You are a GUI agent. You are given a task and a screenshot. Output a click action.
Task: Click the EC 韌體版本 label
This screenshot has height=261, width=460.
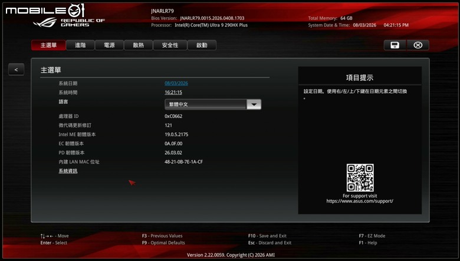[x=71, y=143]
